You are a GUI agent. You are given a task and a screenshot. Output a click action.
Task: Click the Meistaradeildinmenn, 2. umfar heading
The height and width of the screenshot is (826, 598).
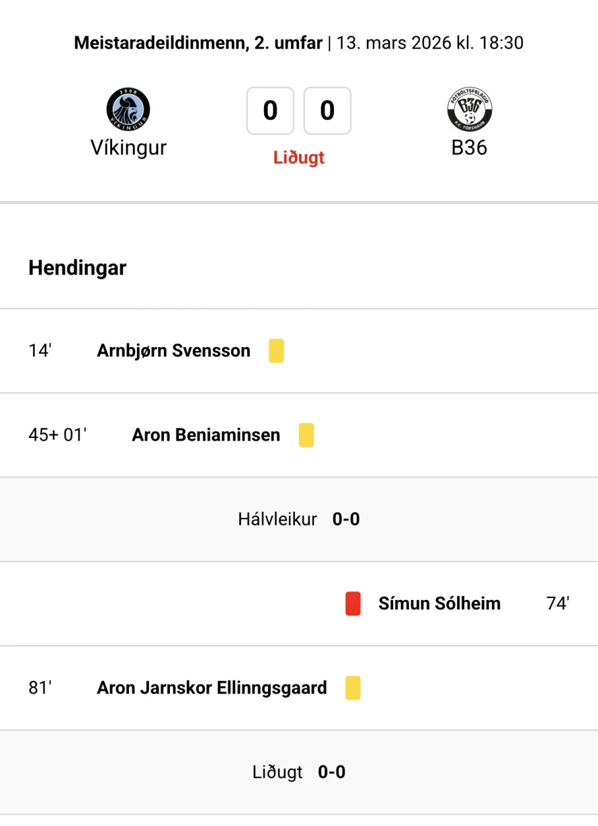198,43
